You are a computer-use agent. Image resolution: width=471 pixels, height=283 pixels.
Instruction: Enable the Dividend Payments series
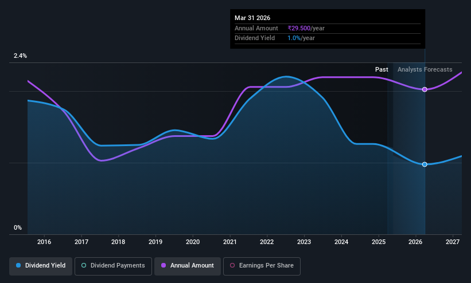113,266
